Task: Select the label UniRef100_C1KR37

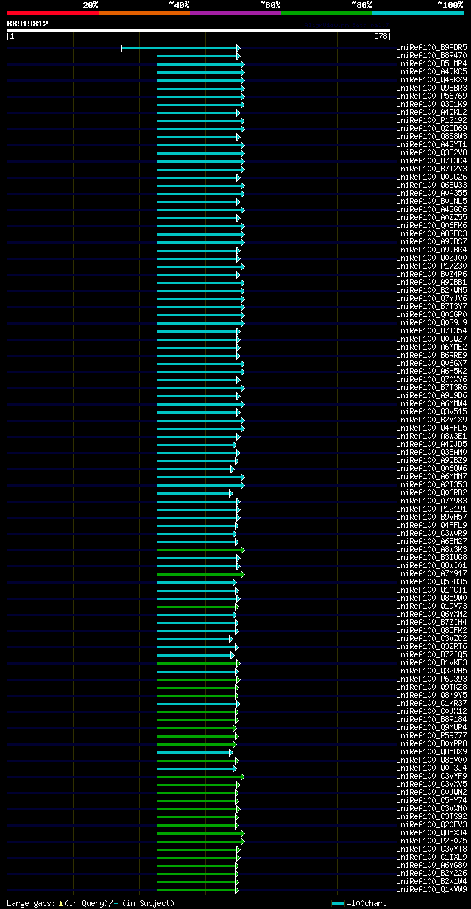Action: tap(431, 703)
